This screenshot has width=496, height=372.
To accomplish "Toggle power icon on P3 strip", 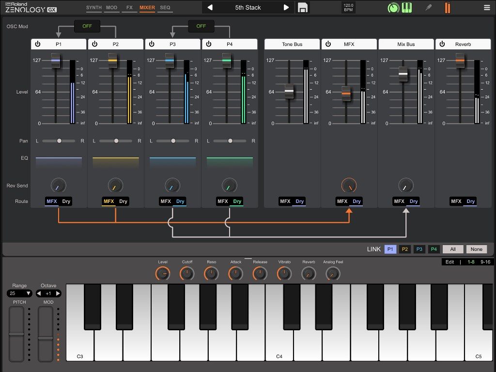I will (152, 44).
